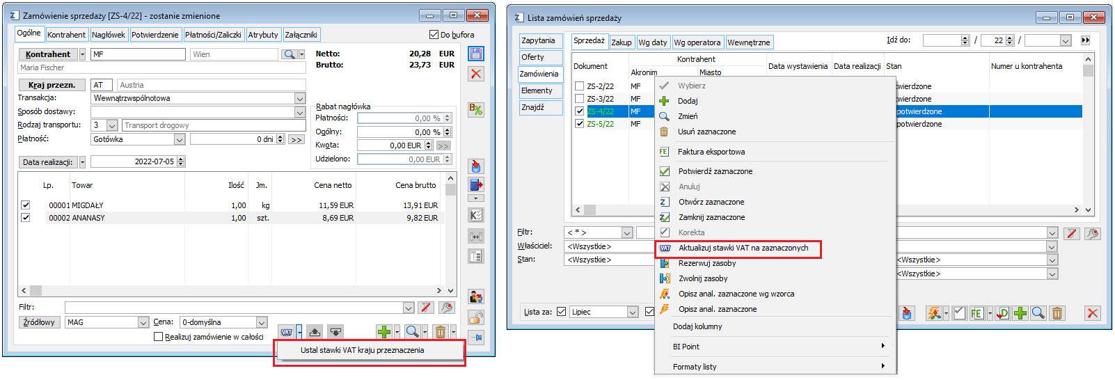This screenshot has width=1115, height=380.
Task: Click the filter constructor wrench icon in the order window
Action: pos(447,307)
